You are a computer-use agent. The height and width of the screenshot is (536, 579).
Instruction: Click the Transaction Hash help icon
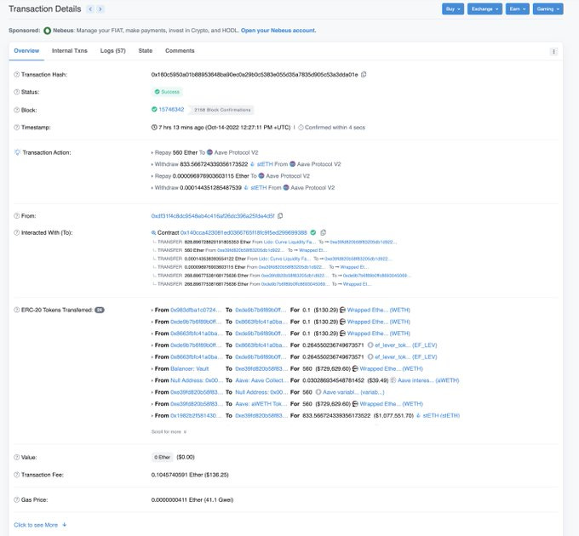17,75
